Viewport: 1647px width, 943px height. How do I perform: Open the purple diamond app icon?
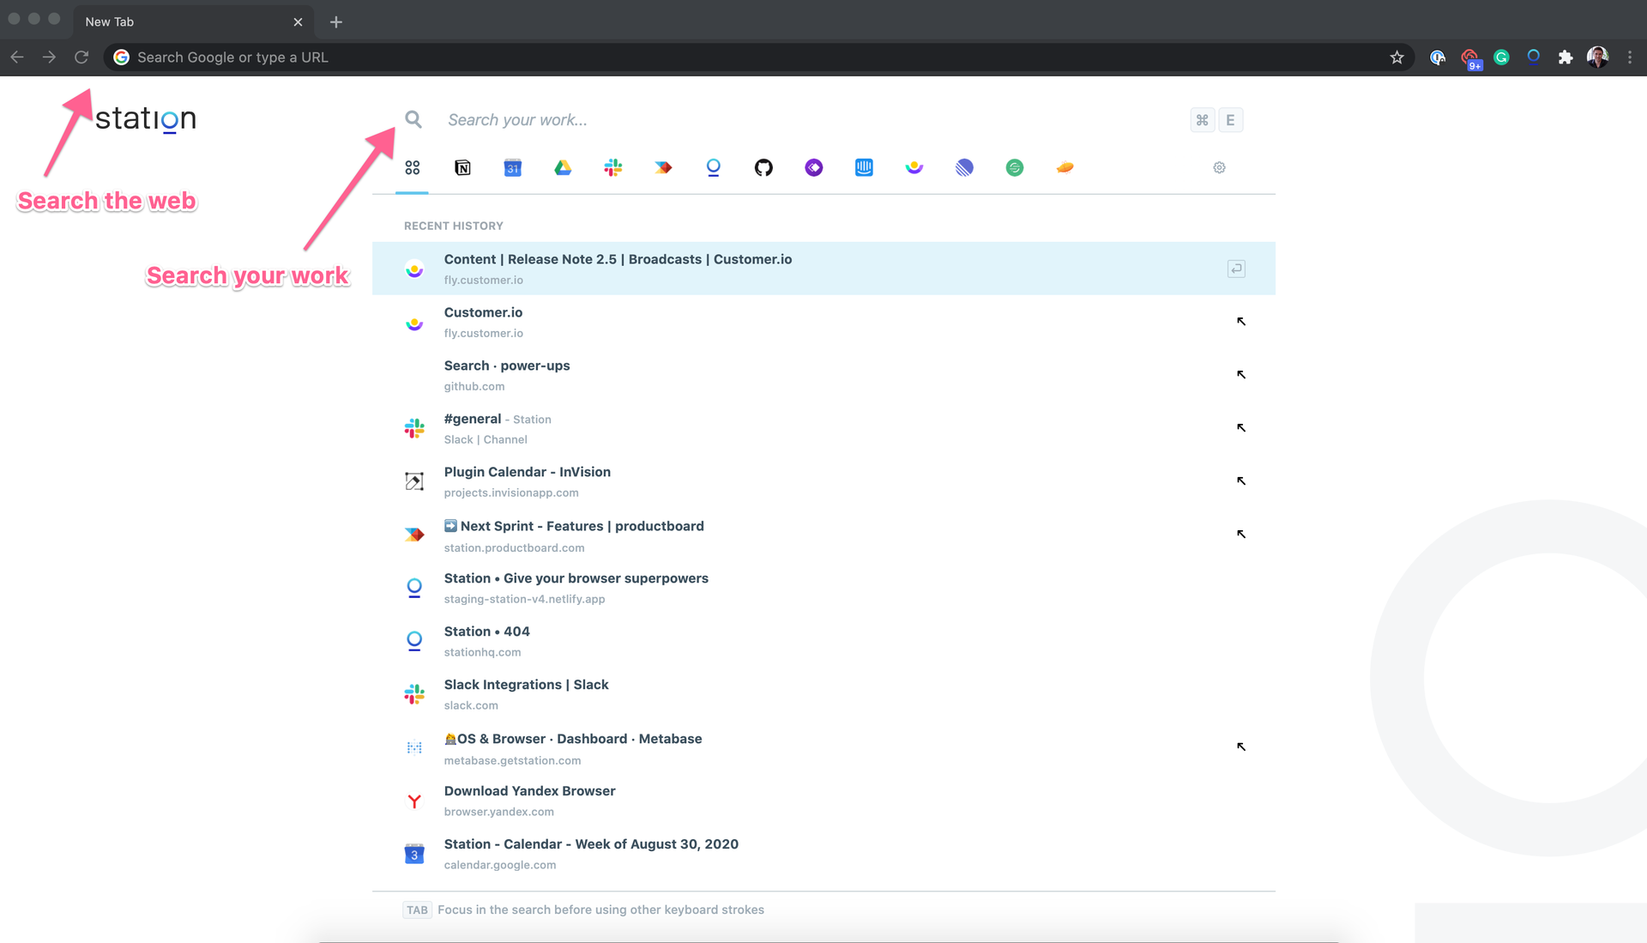coord(814,167)
